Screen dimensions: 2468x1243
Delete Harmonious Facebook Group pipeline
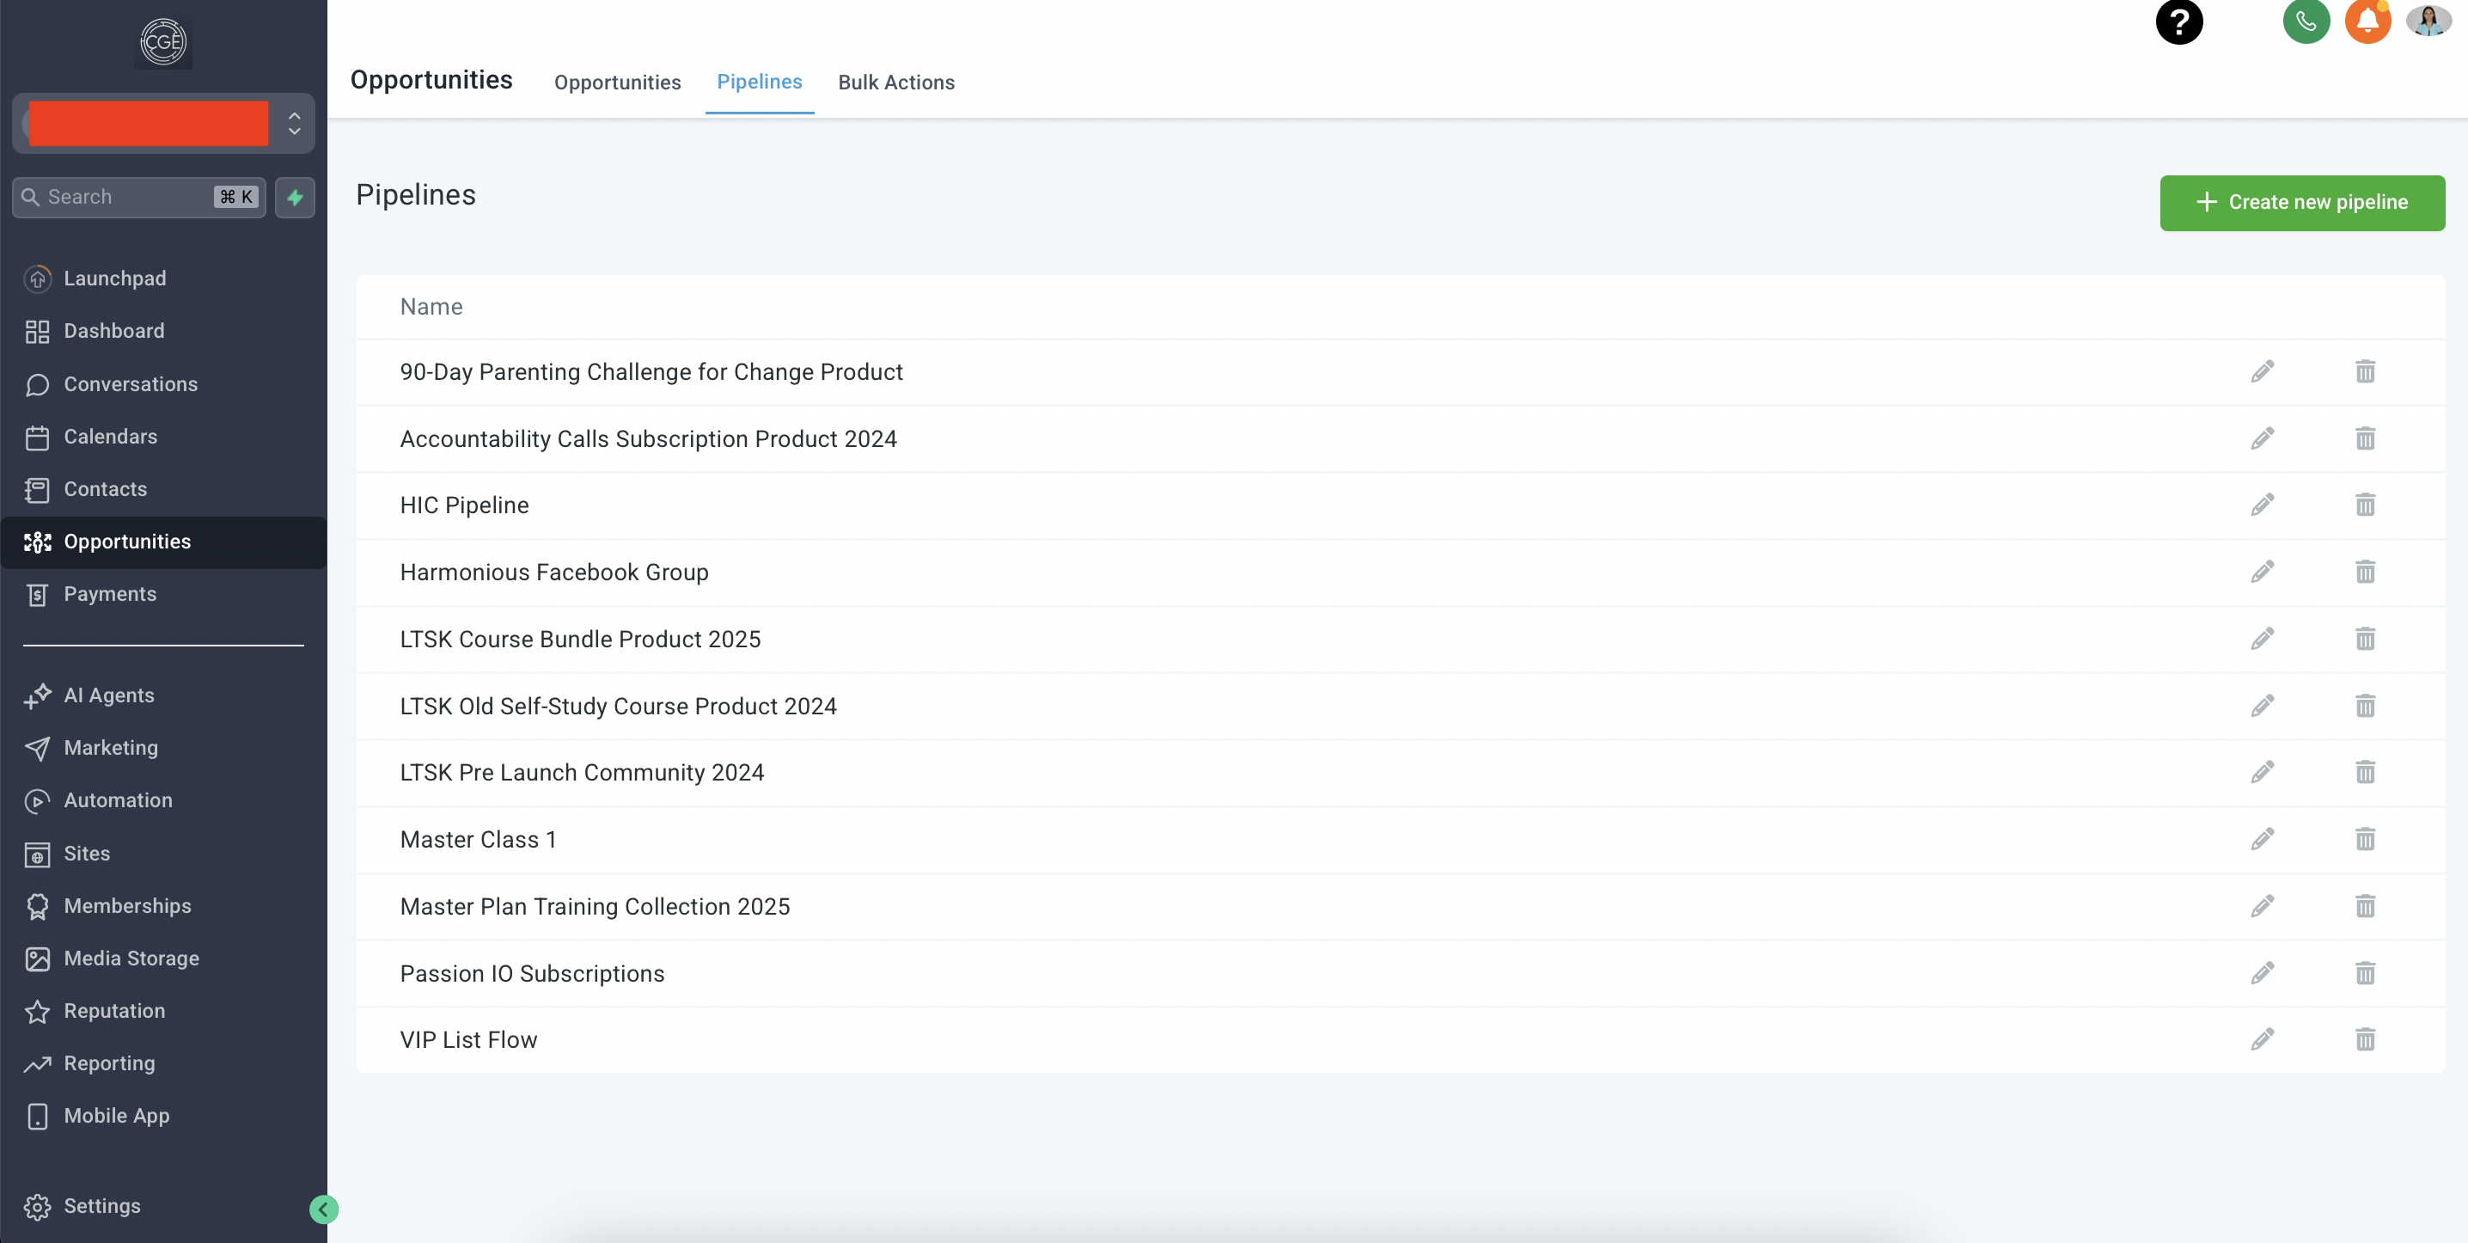pos(2365,573)
